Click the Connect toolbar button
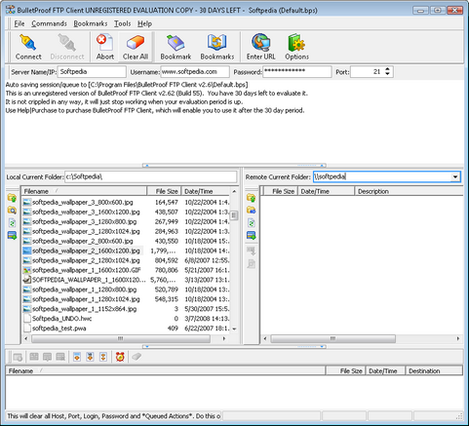 [x=28, y=47]
